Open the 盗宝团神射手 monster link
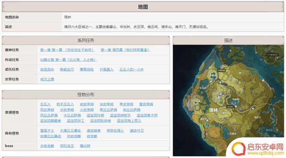 click(x=120, y=115)
